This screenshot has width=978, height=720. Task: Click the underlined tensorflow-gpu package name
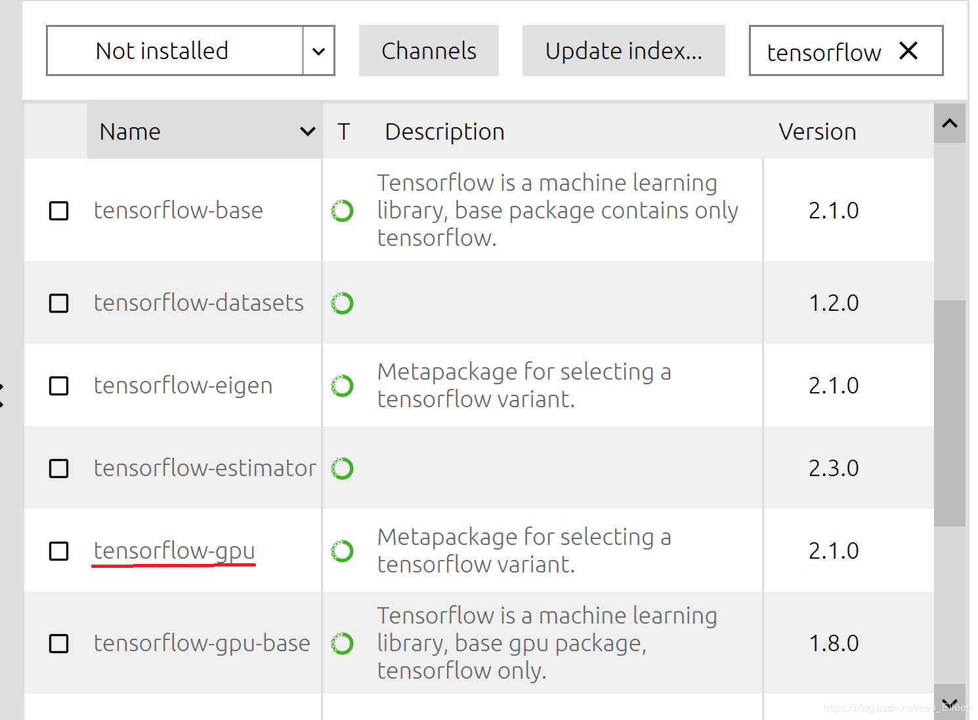tap(174, 551)
